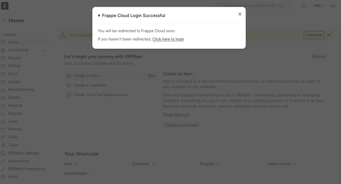Open the Stock workspace icon in sidebar
This screenshot has width=341, height=184.
[3, 74]
